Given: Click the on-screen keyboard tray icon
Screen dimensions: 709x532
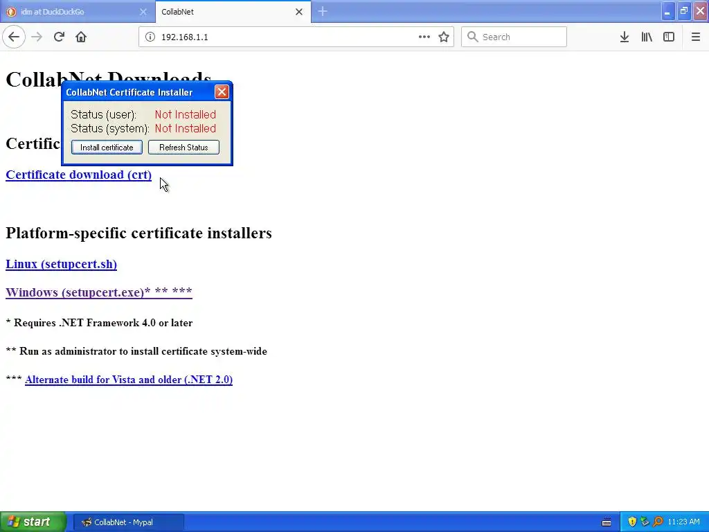Looking at the screenshot, I should (607, 522).
